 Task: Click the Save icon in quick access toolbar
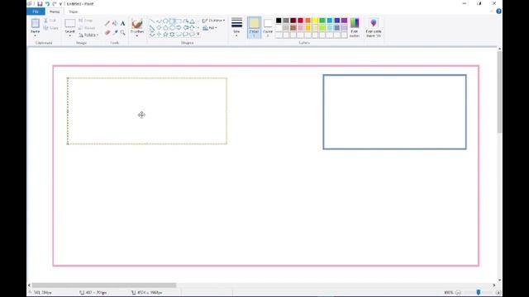[40, 3]
